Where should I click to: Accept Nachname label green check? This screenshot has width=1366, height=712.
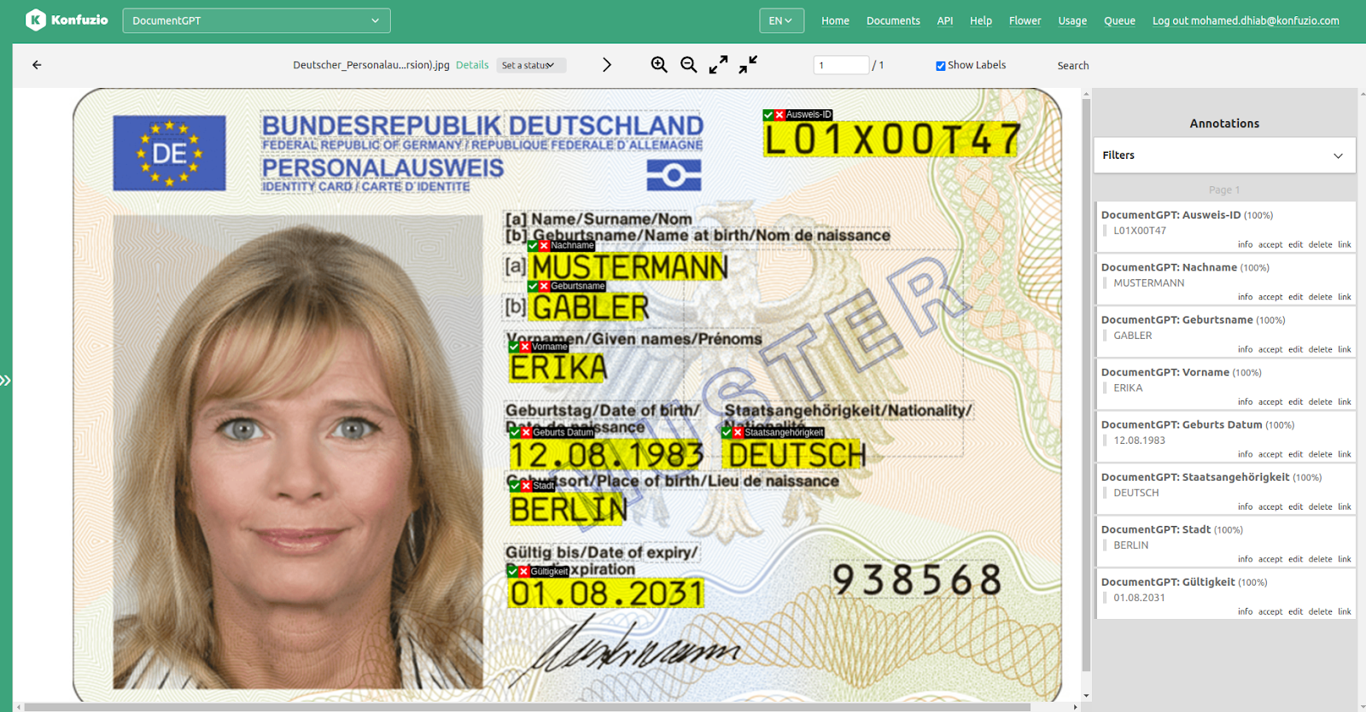(x=533, y=246)
